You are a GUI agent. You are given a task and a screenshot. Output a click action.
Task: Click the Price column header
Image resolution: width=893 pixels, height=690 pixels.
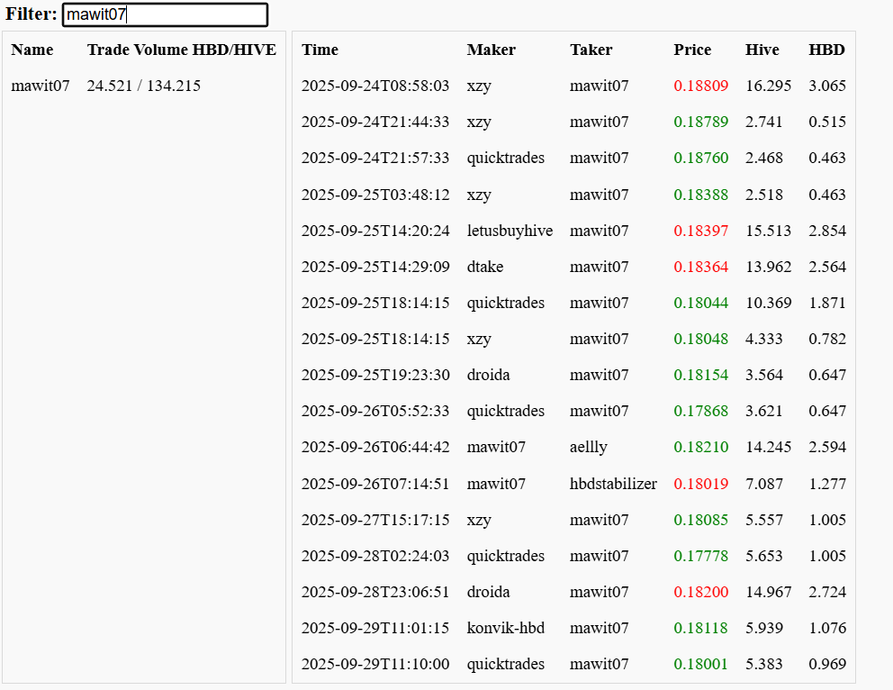pyautogui.click(x=691, y=50)
